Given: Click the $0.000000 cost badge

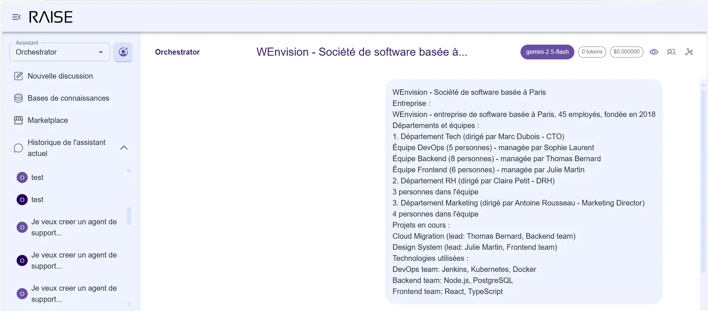Looking at the screenshot, I should tap(626, 52).
